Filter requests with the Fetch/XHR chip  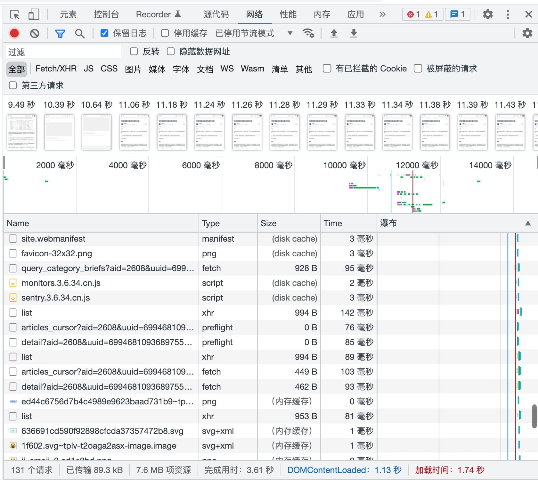click(x=56, y=69)
